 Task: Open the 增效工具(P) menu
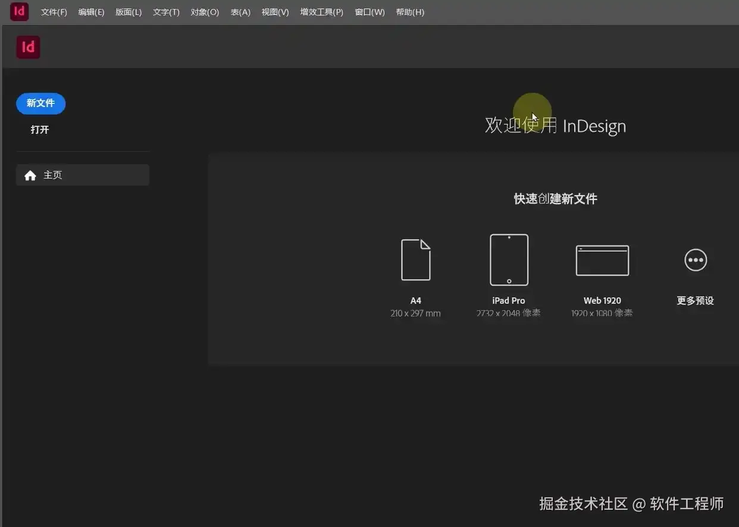point(321,12)
